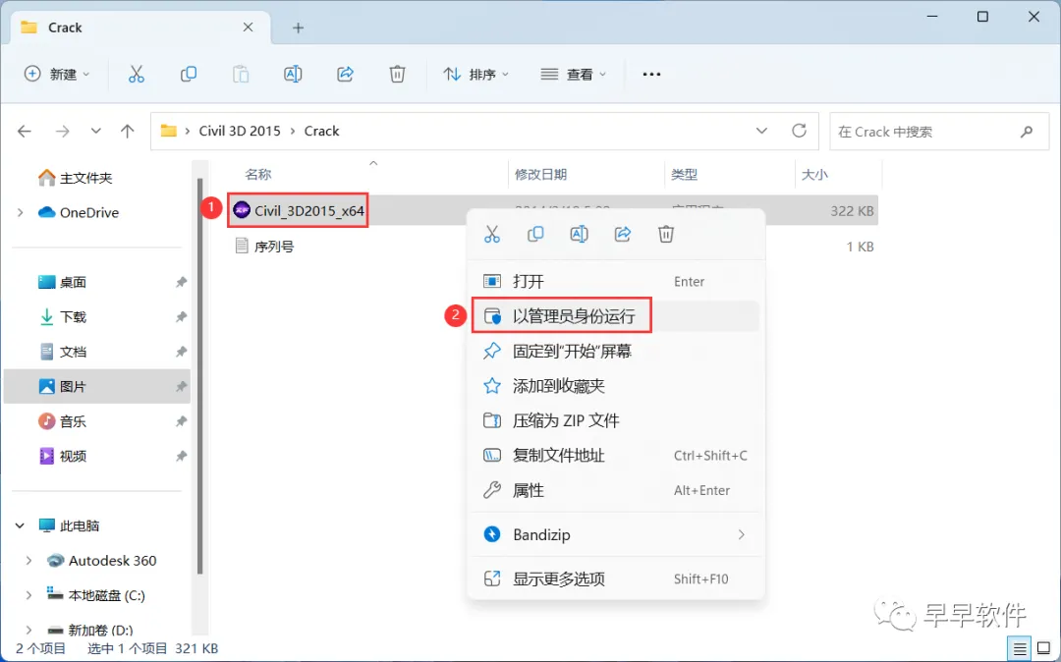Refresh the current folder
1061x662 pixels.
click(799, 131)
